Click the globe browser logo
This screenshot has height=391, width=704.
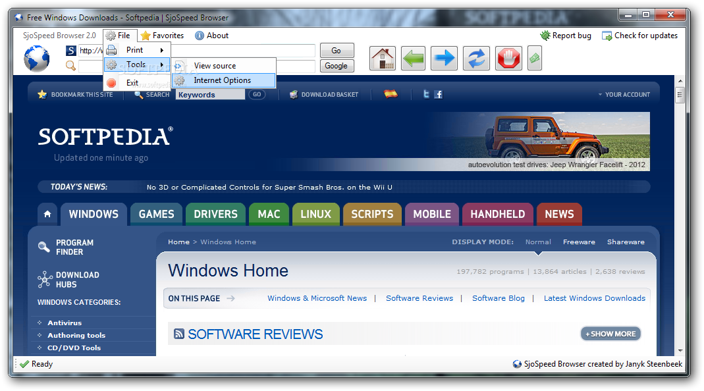[x=36, y=59]
